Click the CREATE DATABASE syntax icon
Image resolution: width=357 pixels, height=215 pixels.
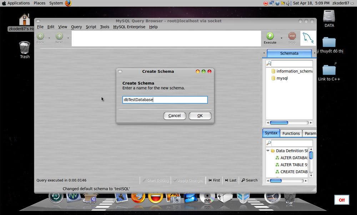pyautogui.click(x=277, y=172)
